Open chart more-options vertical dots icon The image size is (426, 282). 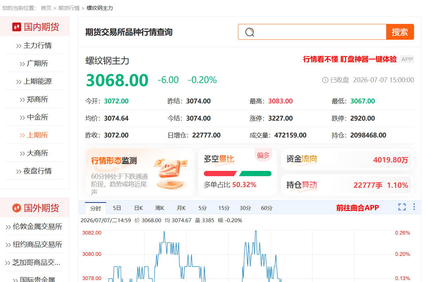click(414, 207)
